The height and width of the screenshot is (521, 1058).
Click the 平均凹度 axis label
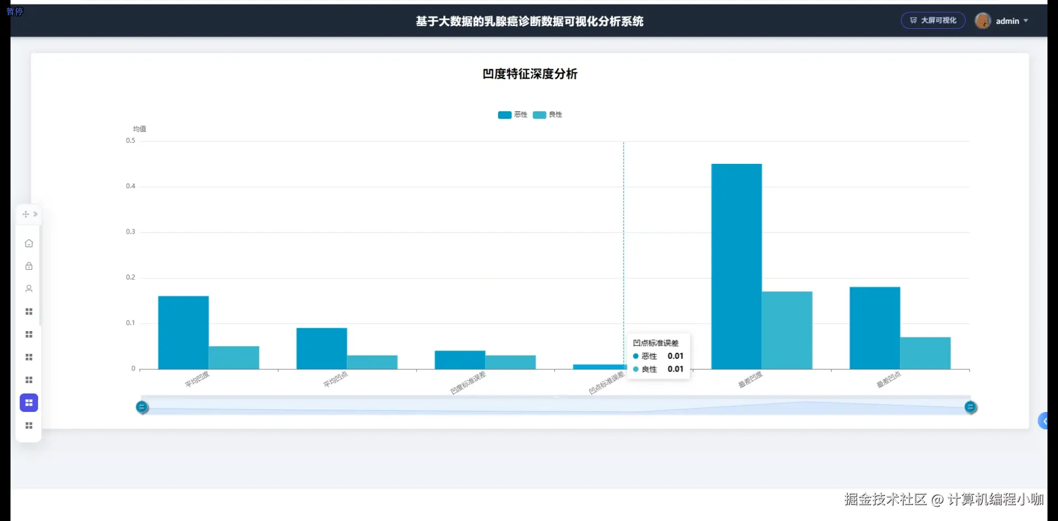pos(197,379)
